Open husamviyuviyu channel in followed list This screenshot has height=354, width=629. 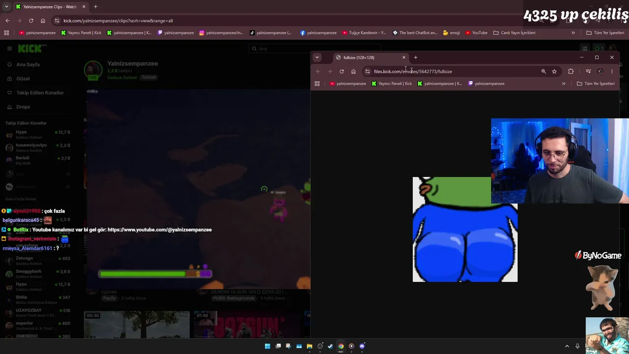38,147
